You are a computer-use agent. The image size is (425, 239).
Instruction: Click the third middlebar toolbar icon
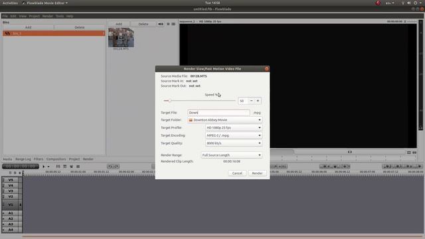point(71,167)
